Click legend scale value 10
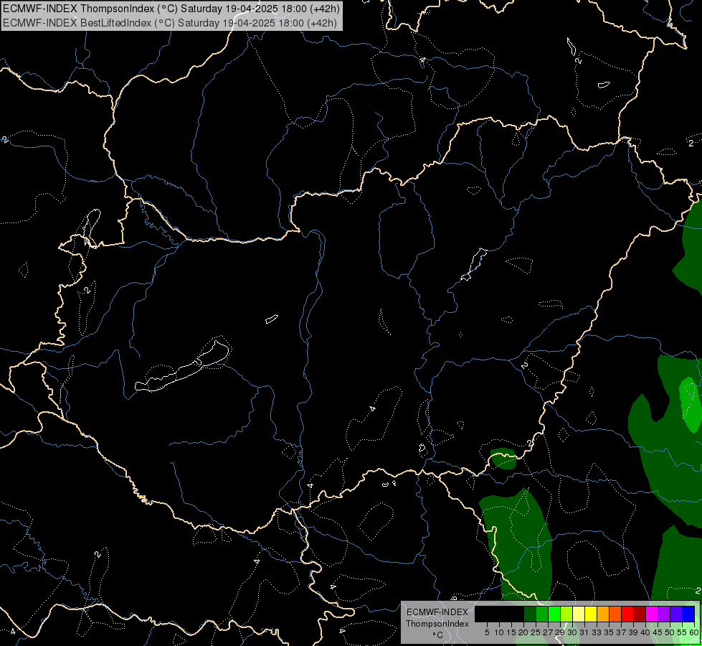 pyautogui.click(x=499, y=632)
